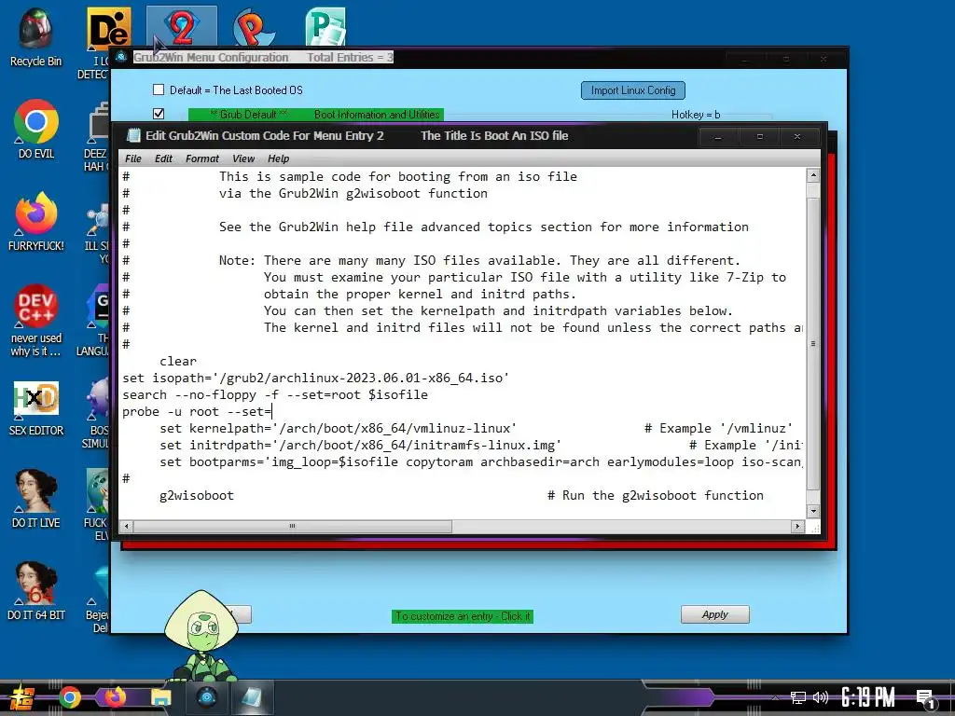
Task: Click the Apply button
Action: coord(715,614)
